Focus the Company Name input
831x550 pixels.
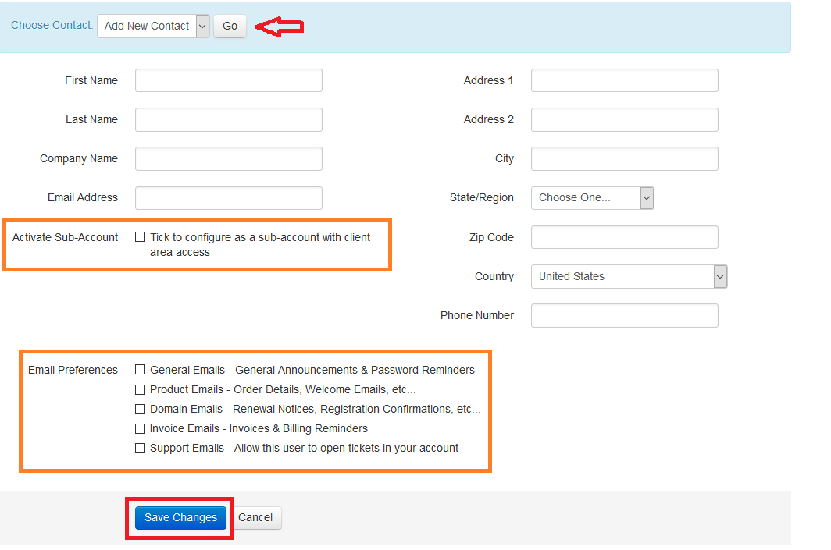click(x=228, y=159)
